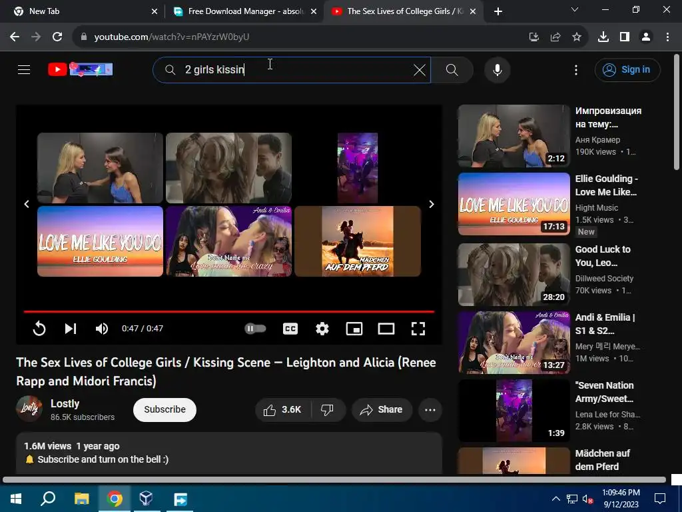This screenshot has height=512, width=682.
Task: Show hidden system tray icons
Action: (556, 499)
